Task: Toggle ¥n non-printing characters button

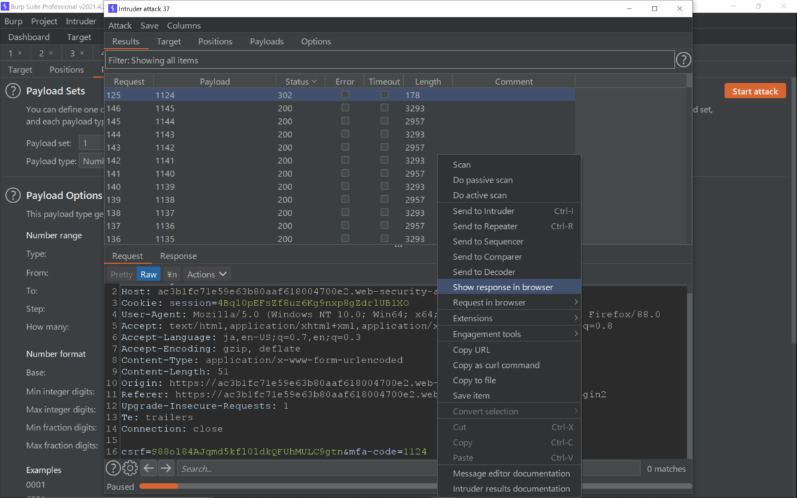Action: (x=172, y=274)
